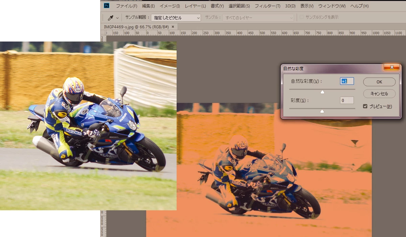Expand the サンプル範囲 dropdown
Image resolution: width=406 pixels, height=237 pixels.
(176, 18)
